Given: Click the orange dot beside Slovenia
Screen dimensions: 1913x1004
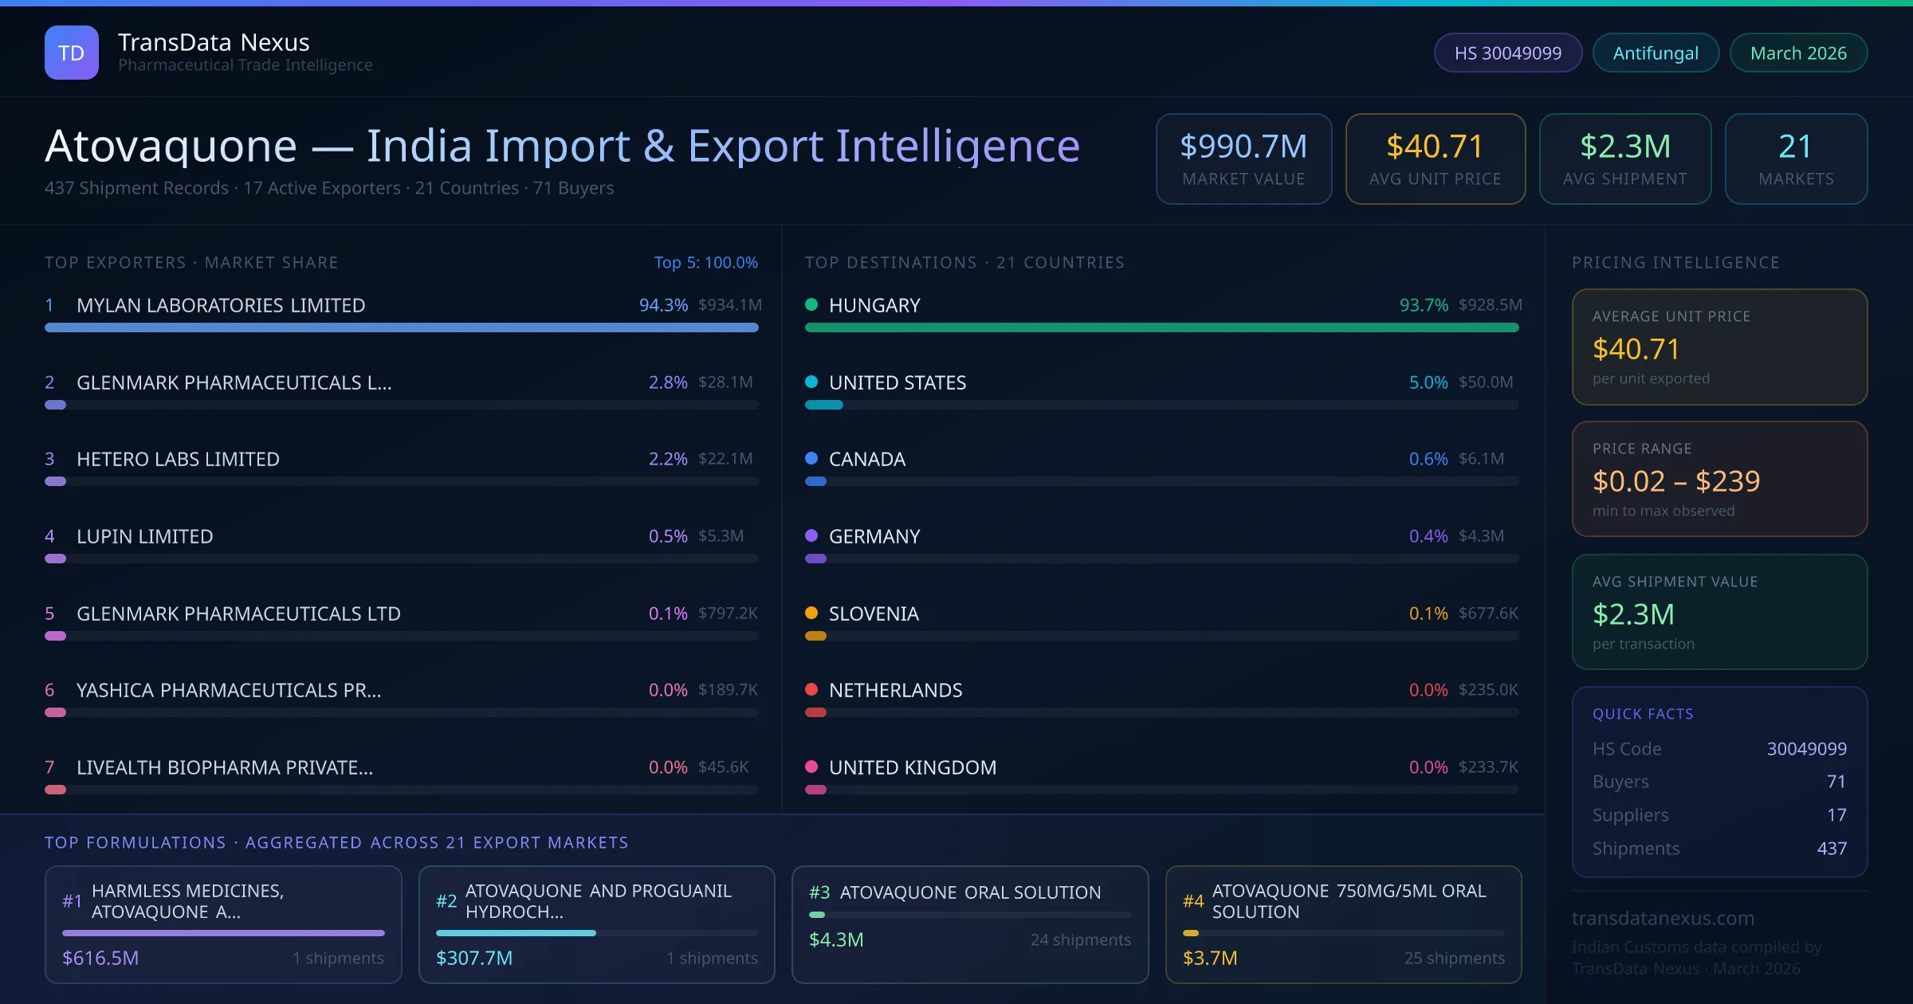Looking at the screenshot, I should [x=811, y=613].
